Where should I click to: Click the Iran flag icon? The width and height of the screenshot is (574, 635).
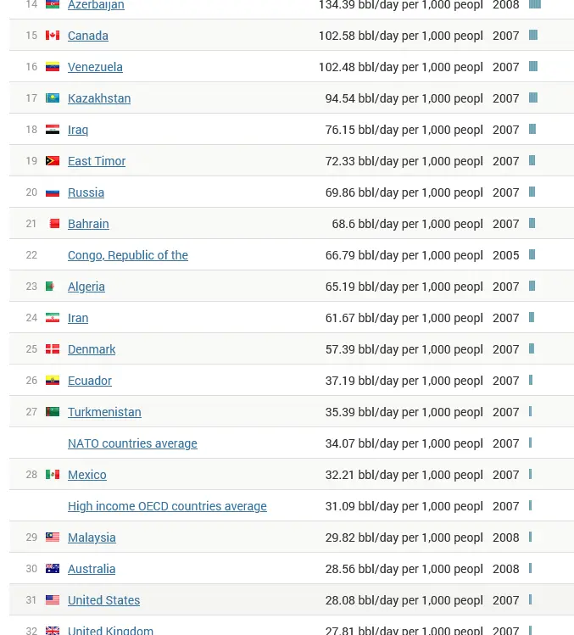[53, 317]
